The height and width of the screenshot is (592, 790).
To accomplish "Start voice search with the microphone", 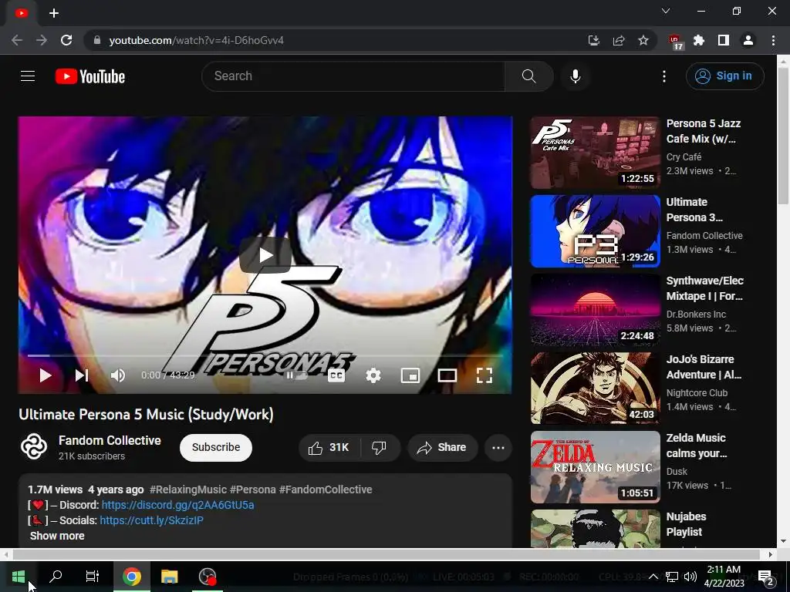I will click(576, 76).
